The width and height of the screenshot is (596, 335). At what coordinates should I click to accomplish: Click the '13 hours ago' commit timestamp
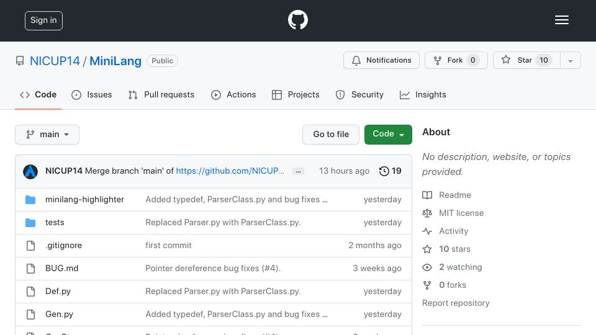[344, 171]
